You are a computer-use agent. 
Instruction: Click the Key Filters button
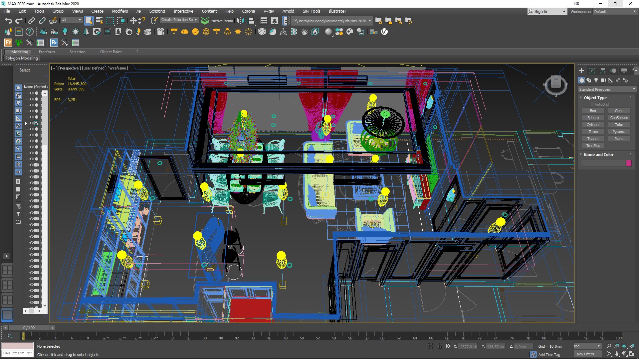click(x=587, y=354)
